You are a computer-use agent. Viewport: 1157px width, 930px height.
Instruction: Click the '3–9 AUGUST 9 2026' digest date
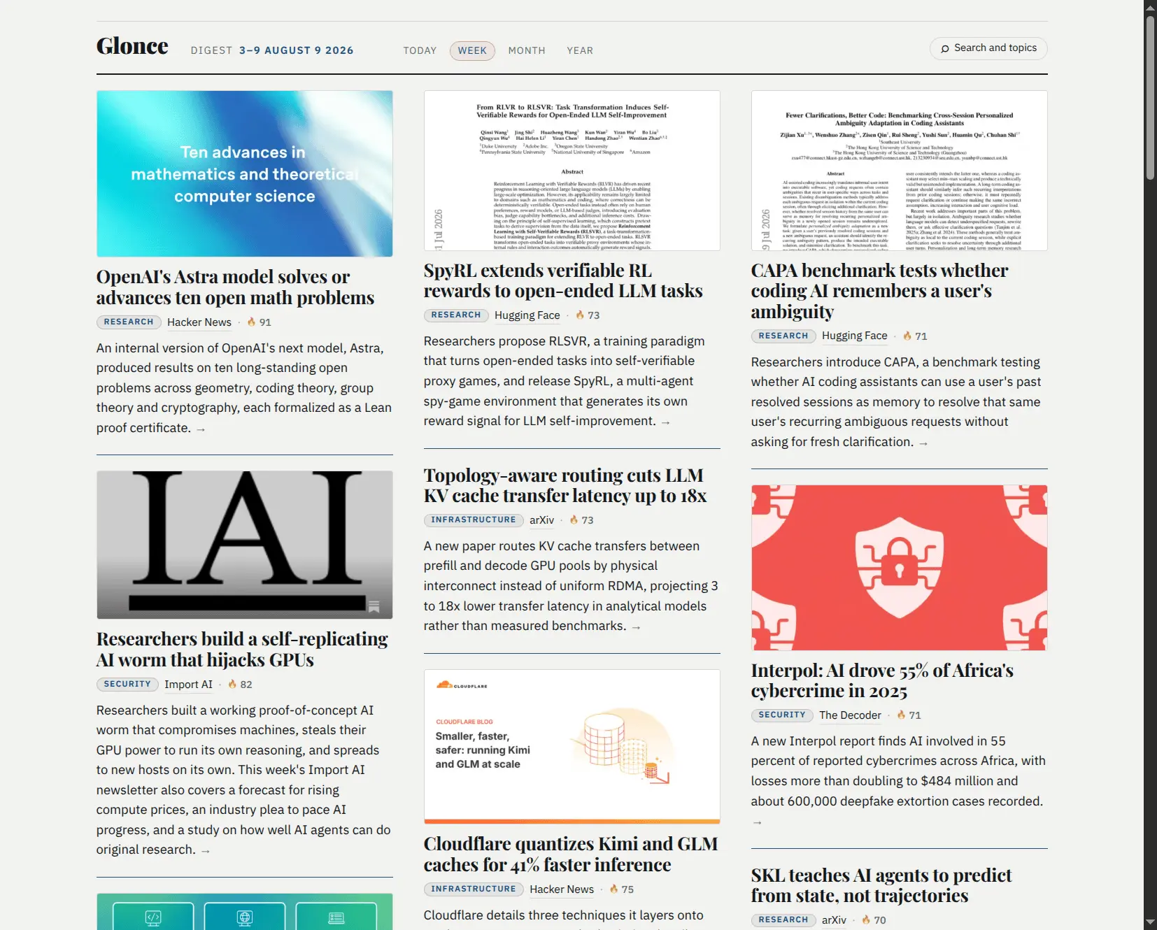pyautogui.click(x=296, y=50)
